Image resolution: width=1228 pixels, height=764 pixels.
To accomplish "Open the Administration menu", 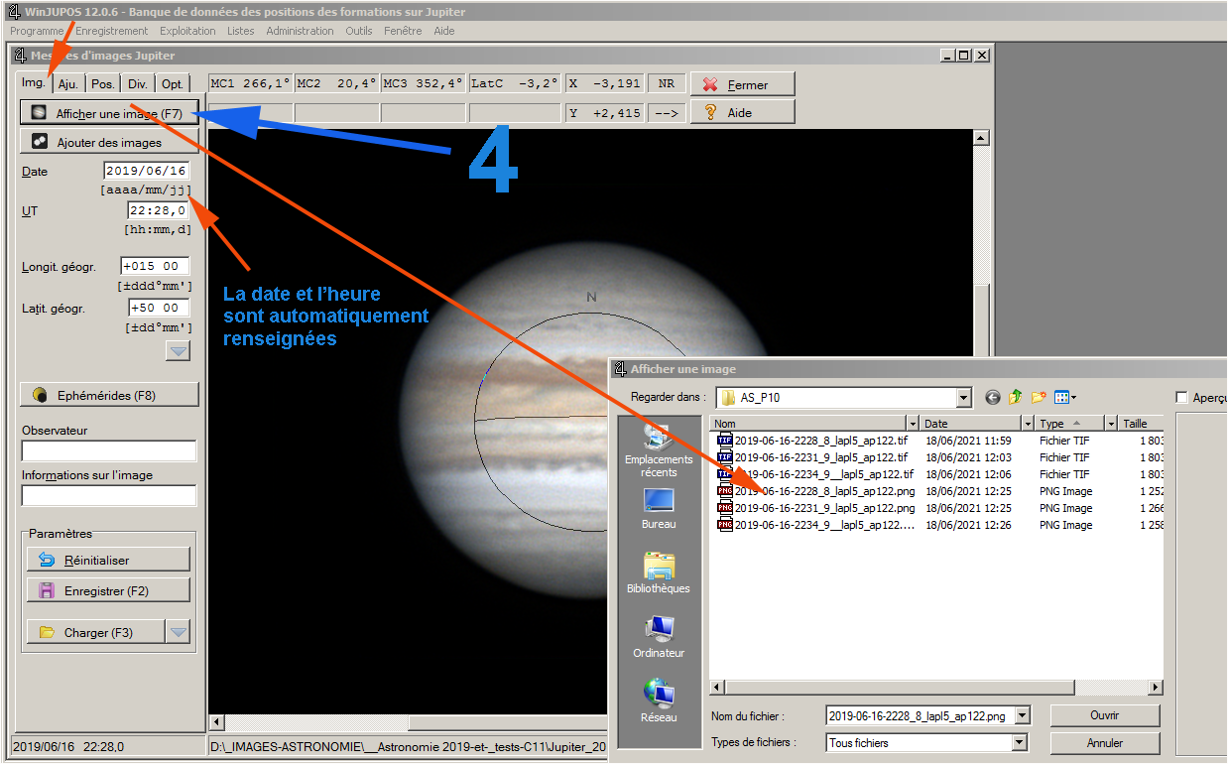I will click(301, 31).
